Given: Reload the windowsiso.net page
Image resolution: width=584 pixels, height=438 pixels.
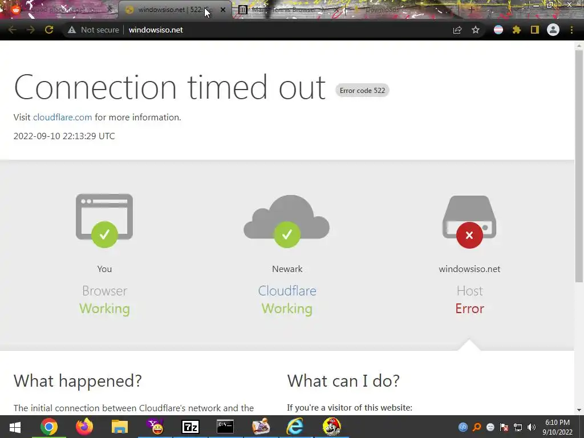Looking at the screenshot, I should point(49,30).
